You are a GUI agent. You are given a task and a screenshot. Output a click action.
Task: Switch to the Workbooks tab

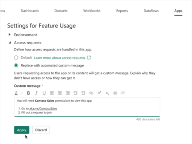pos(92,11)
